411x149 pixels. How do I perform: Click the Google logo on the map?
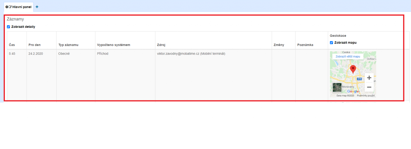(x=353, y=91)
